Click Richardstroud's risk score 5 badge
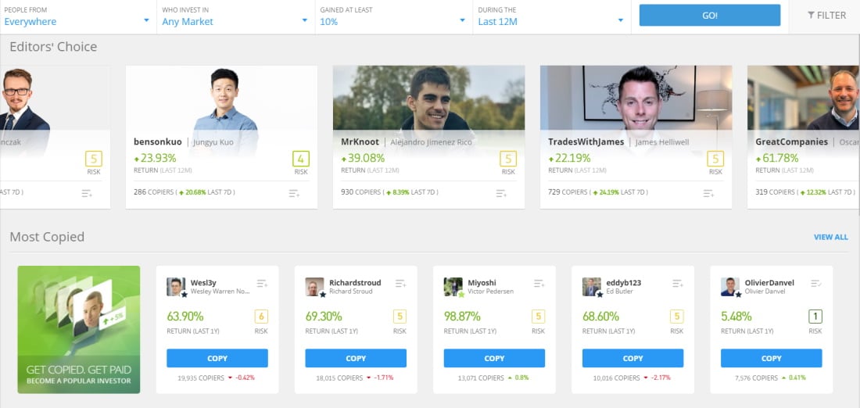This screenshot has height=408, width=860. 400,317
